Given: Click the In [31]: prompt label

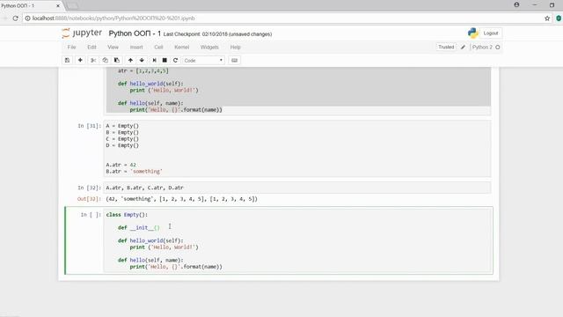Looking at the screenshot, I should tap(90, 126).
